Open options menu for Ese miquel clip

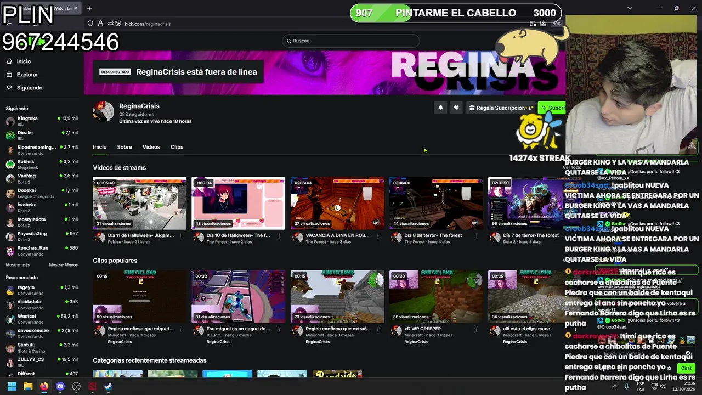(x=279, y=329)
